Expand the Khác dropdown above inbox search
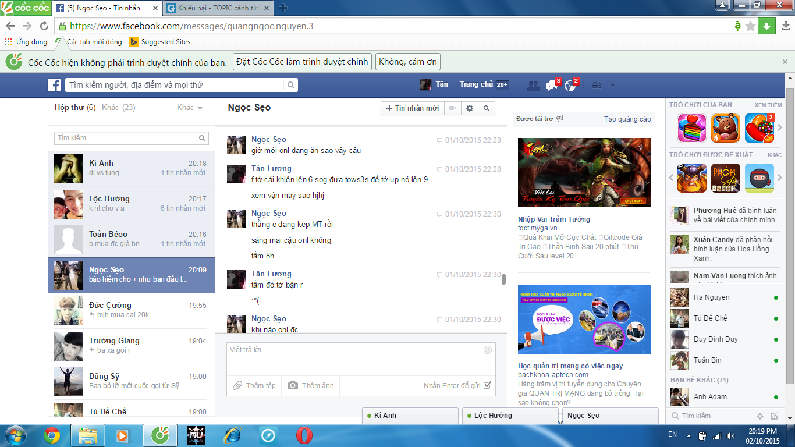Image resolution: width=795 pixels, height=447 pixels. point(189,108)
